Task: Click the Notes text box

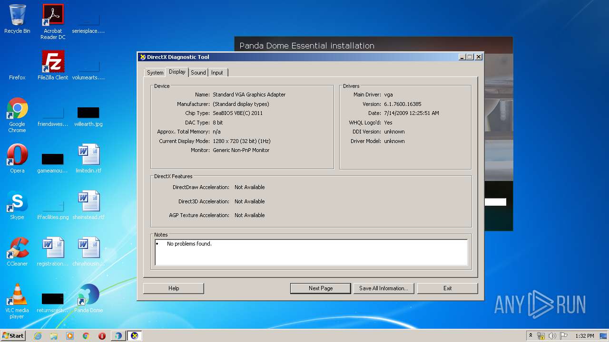Action: [x=311, y=252]
